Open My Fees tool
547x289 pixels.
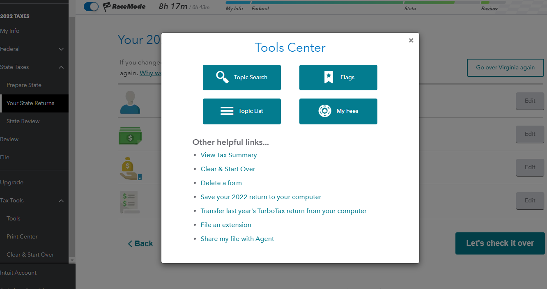[x=338, y=111]
